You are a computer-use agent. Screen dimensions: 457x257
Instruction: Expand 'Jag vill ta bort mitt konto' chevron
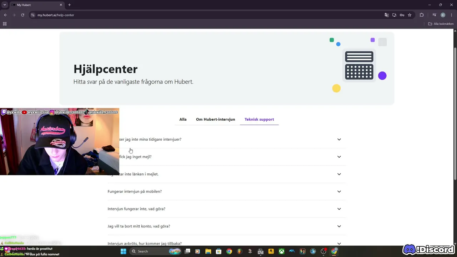tap(339, 226)
